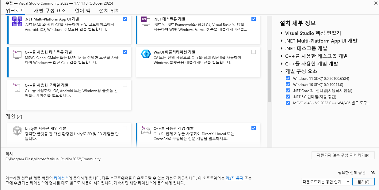Expand .NET Multi-Platform App UI 개발 details

pos(281,41)
